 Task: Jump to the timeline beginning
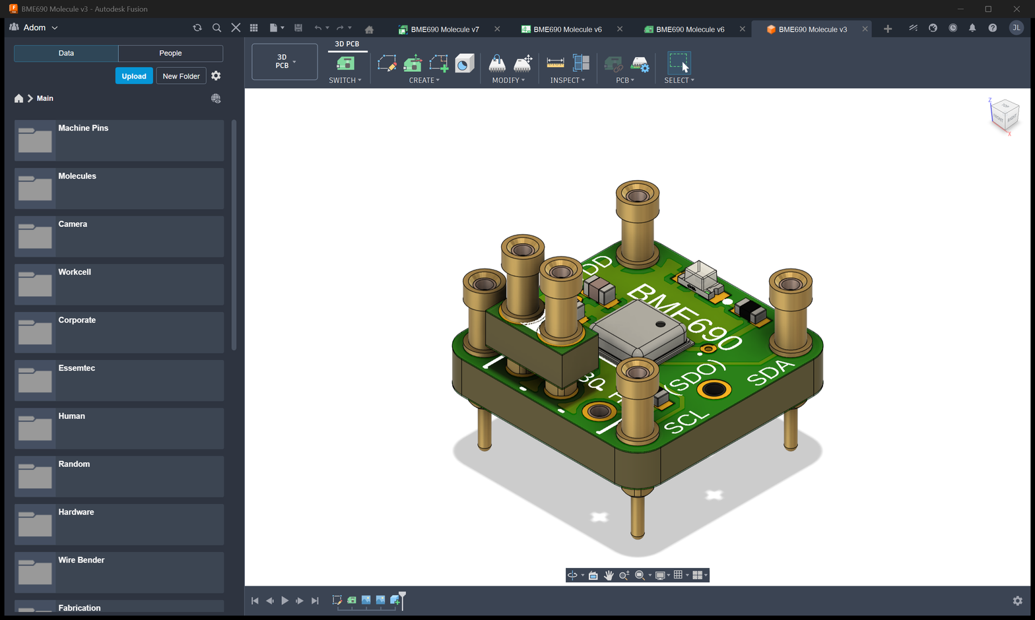pos(255,600)
